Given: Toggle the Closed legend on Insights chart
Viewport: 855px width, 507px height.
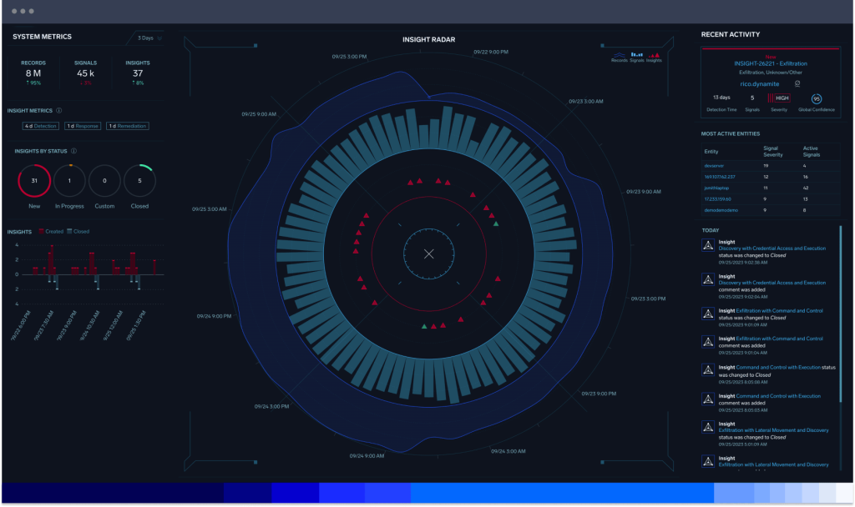Looking at the screenshot, I should (79, 231).
